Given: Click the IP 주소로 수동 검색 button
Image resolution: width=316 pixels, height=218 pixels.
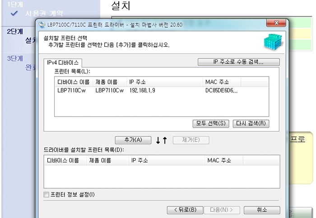Looking at the screenshot, I should point(239,62).
